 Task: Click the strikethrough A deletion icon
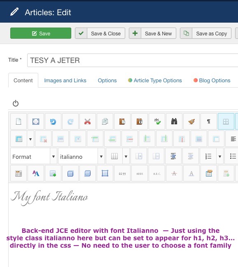tap(174, 173)
